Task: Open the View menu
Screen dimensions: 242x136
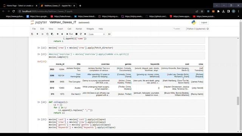Action: 51,29
